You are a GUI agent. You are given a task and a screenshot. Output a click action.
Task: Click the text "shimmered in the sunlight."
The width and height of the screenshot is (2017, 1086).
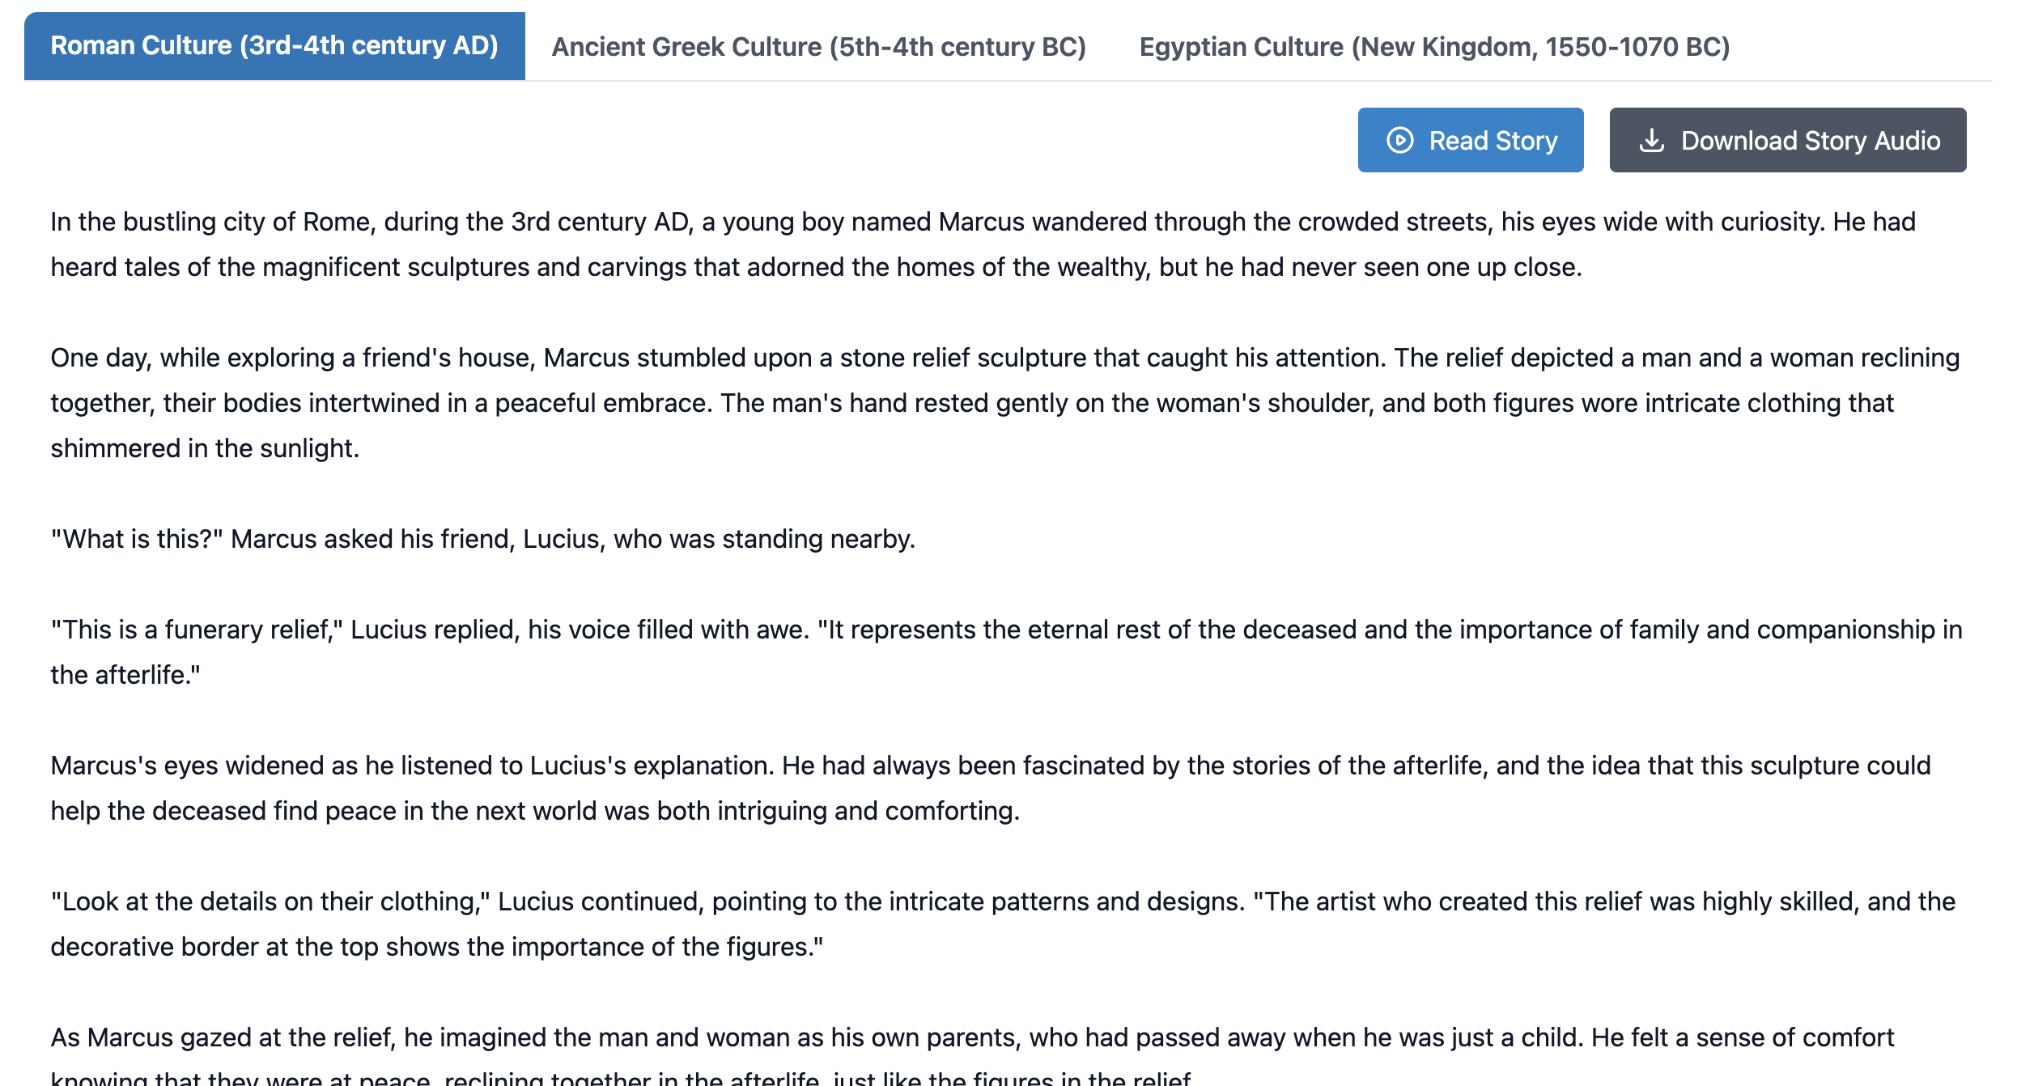tap(205, 448)
